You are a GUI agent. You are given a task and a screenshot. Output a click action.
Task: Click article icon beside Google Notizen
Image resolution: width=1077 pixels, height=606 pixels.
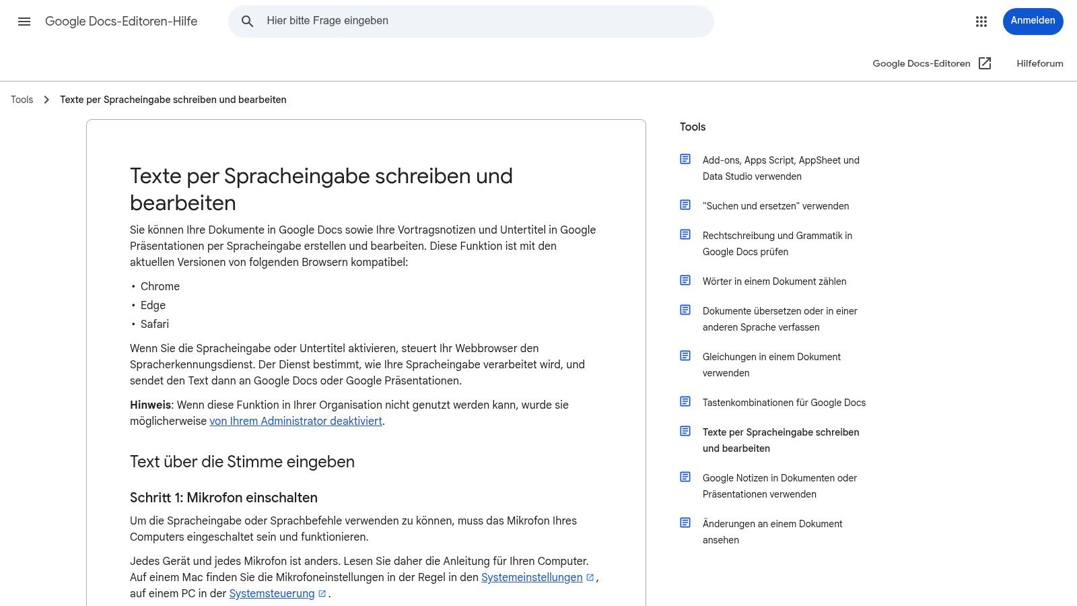point(685,477)
